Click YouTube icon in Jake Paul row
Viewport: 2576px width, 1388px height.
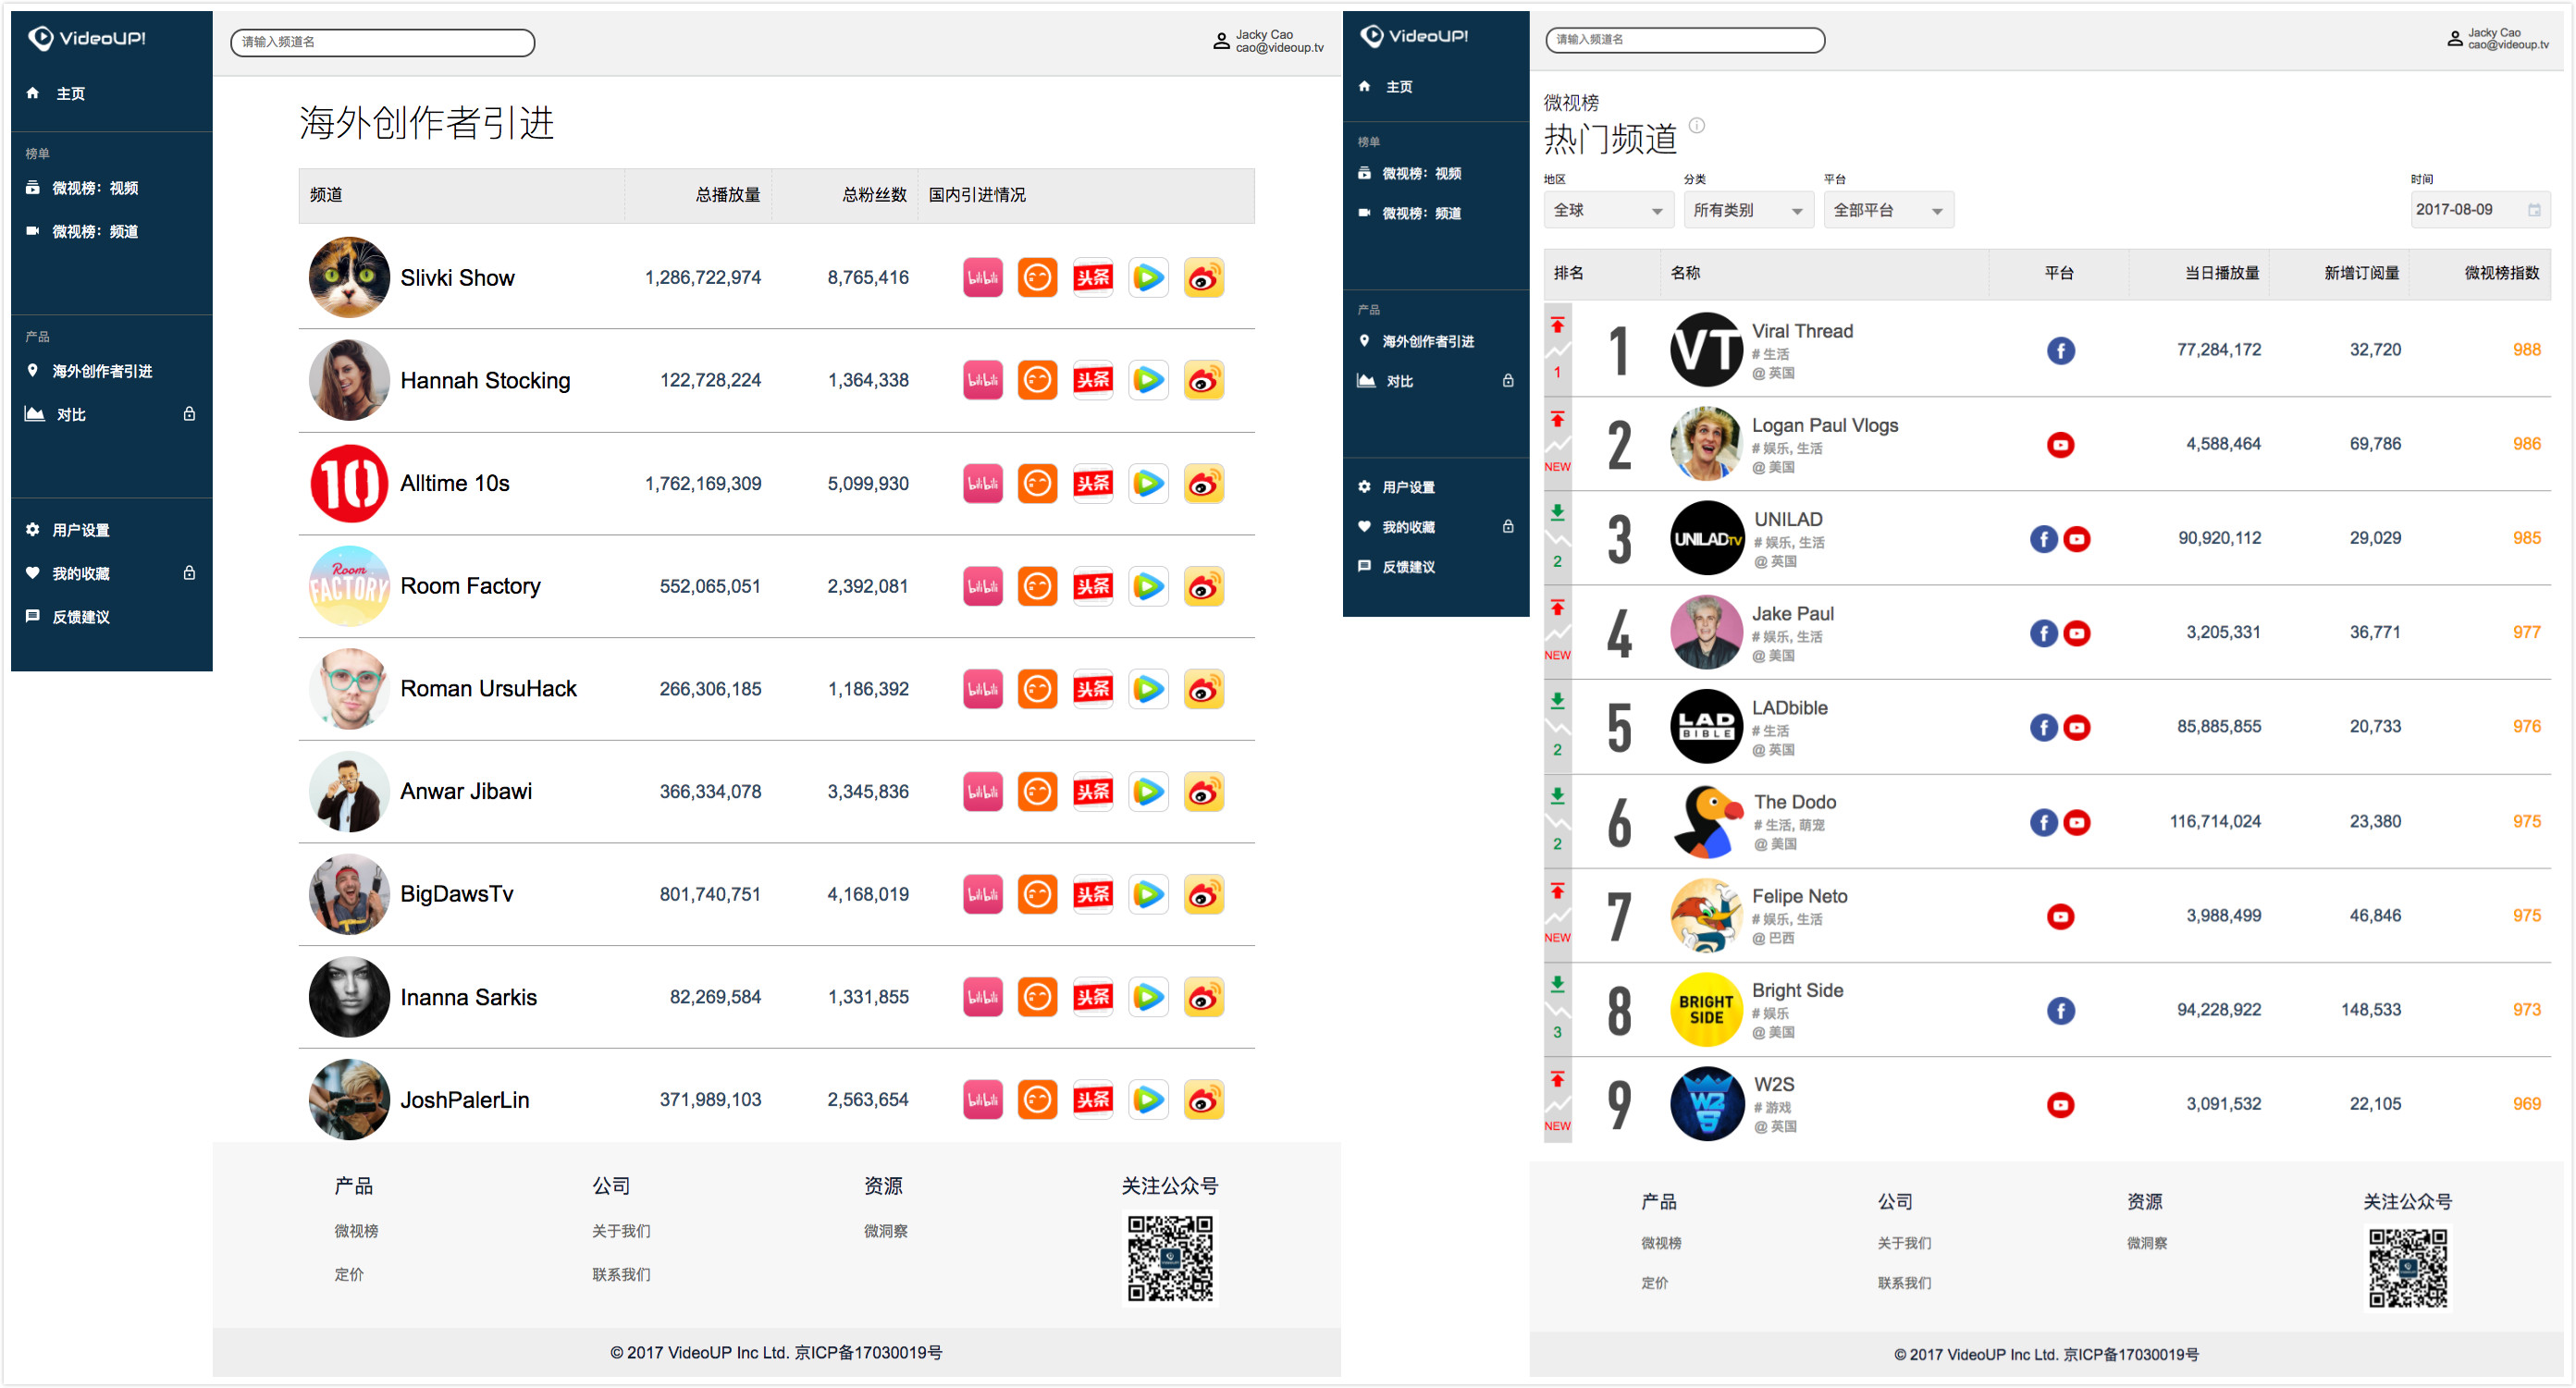[x=2077, y=633]
